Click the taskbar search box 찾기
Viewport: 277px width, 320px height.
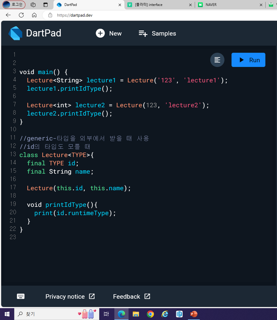pos(56,314)
